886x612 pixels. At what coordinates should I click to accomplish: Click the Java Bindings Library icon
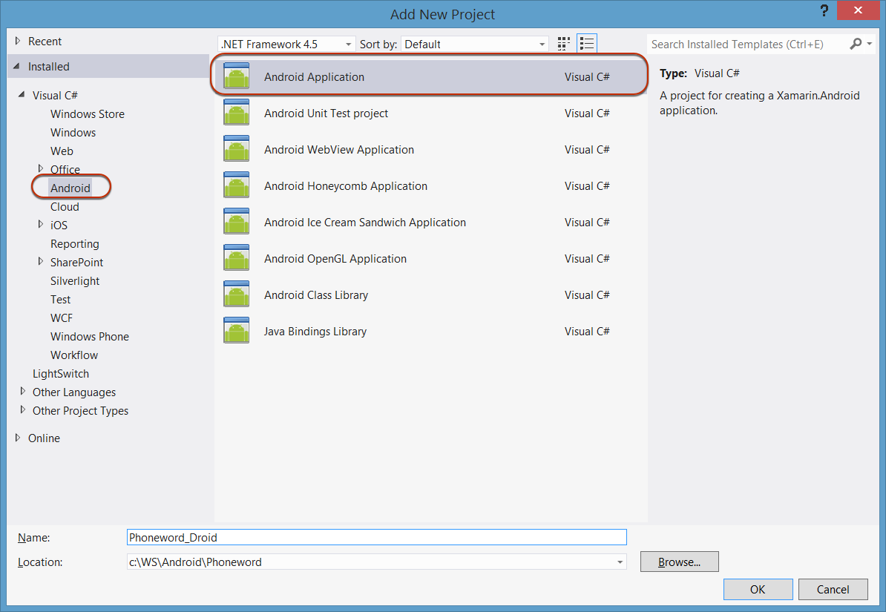click(x=236, y=331)
